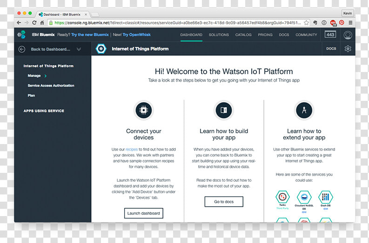Select Plan in the sidebar

[31, 95]
